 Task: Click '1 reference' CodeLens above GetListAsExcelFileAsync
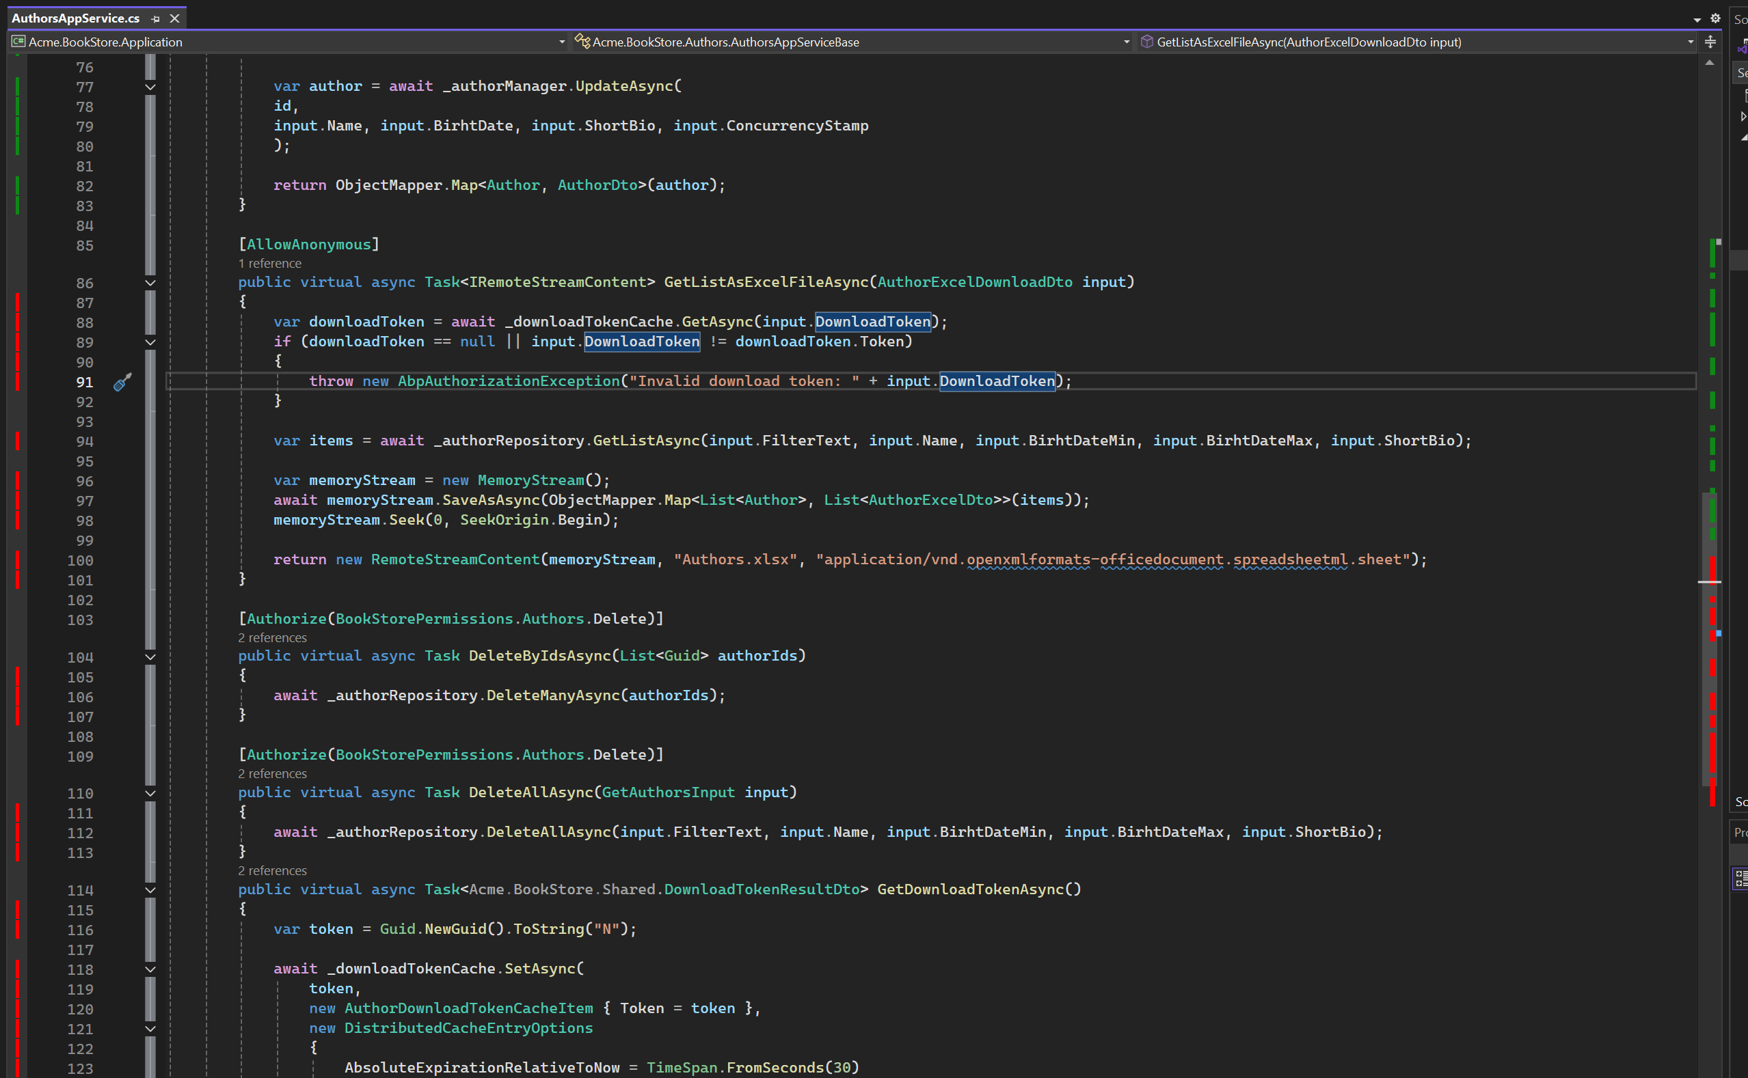[x=270, y=264]
